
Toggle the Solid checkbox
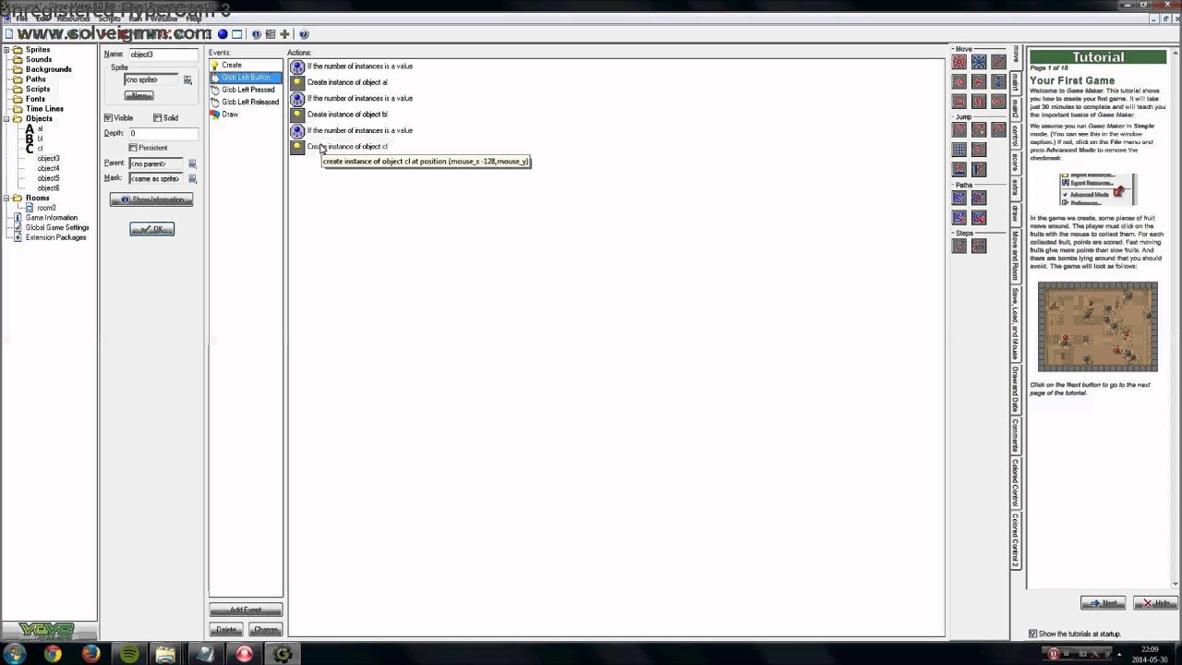158,118
